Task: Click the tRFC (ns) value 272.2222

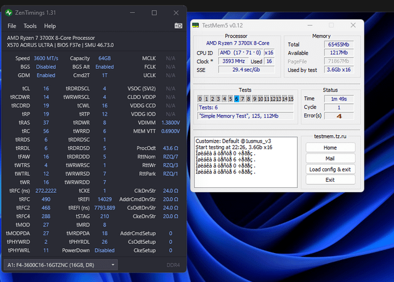Action: [x=46, y=191]
